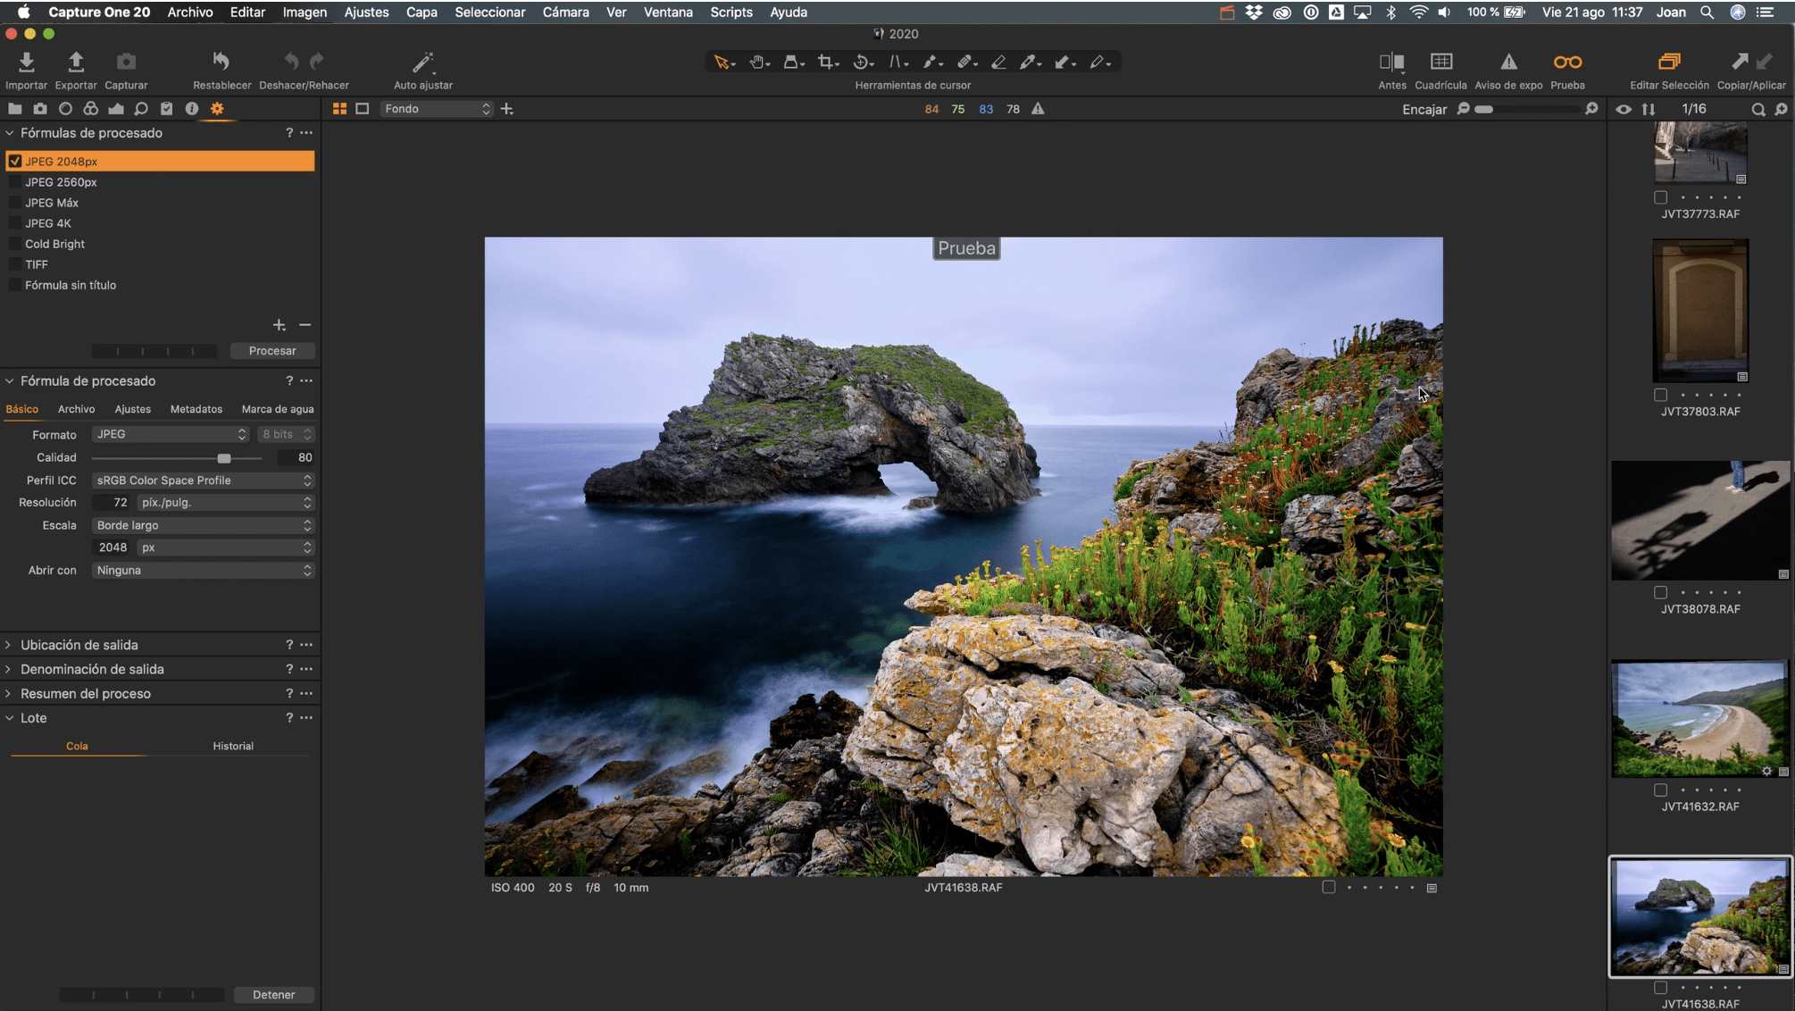
Task: Click the Auto ajustar magic wand
Action: click(x=422, y=62)
